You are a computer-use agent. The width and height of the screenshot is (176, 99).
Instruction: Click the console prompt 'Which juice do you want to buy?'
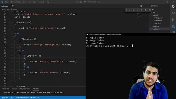point(106,46)
